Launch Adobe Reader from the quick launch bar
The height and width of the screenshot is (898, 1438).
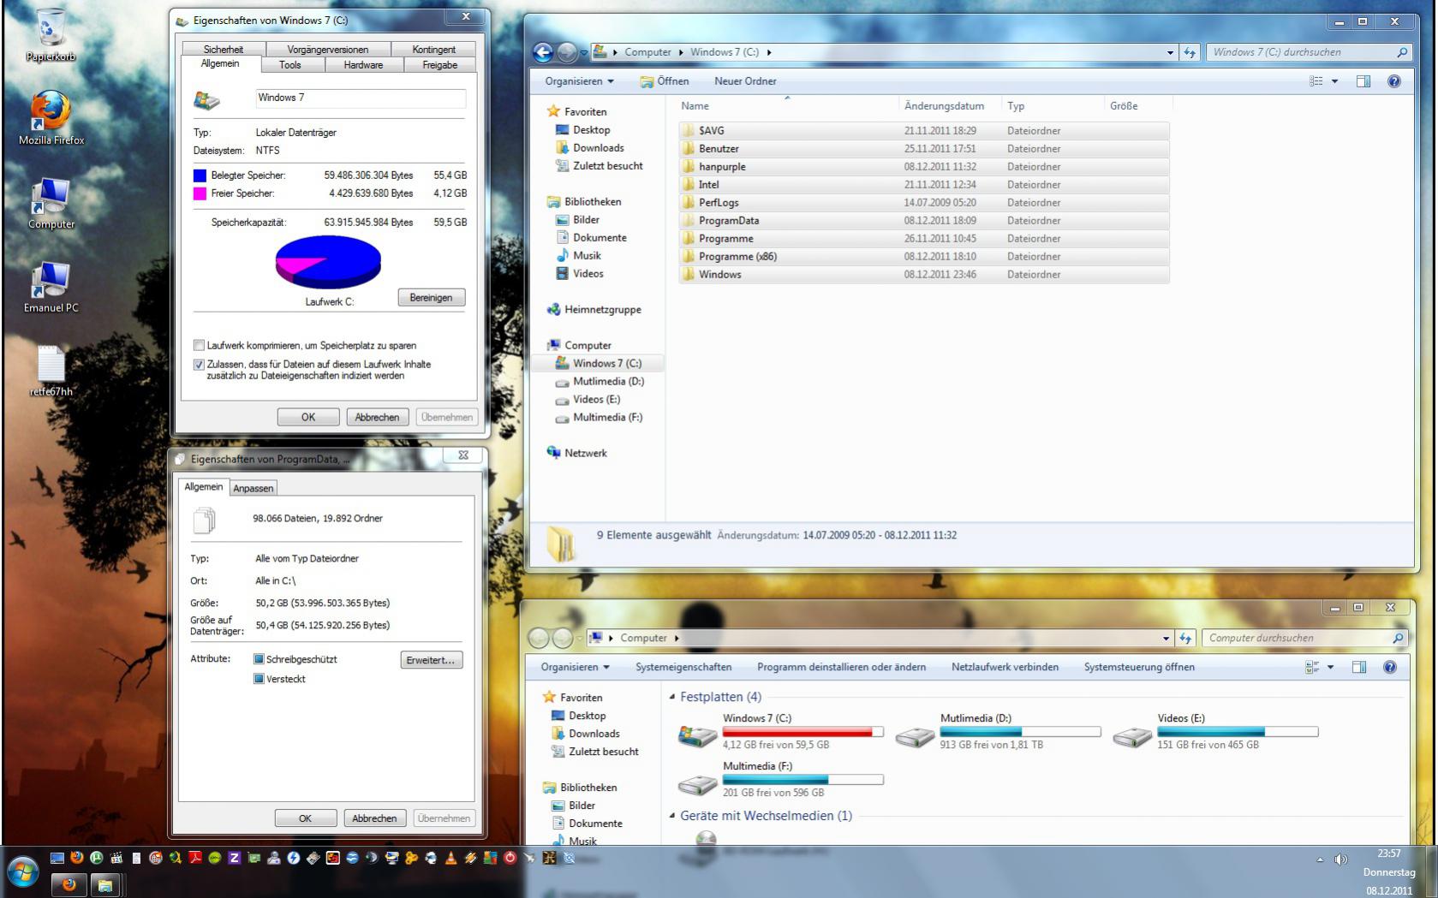click(x=195, y=857)
